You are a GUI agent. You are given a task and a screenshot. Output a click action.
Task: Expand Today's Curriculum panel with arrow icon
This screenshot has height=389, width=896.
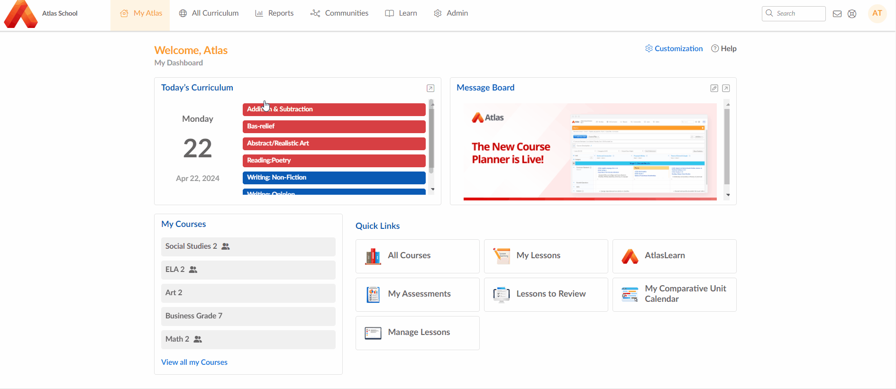[430, 88]
